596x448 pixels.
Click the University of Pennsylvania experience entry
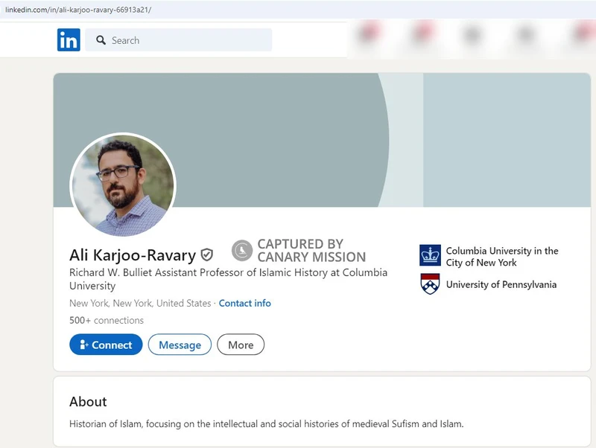[501, 284]
